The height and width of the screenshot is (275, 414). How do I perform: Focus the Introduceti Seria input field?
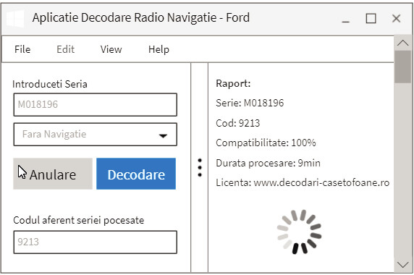(96, 104)
